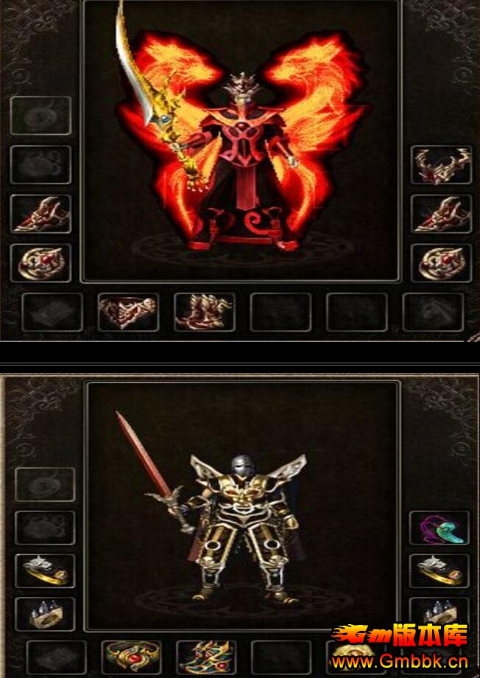The height and width of the screenshot is (678, 480).
Task: Open the www.Gmbbk.cn link
Action: [x=399, y=661]
